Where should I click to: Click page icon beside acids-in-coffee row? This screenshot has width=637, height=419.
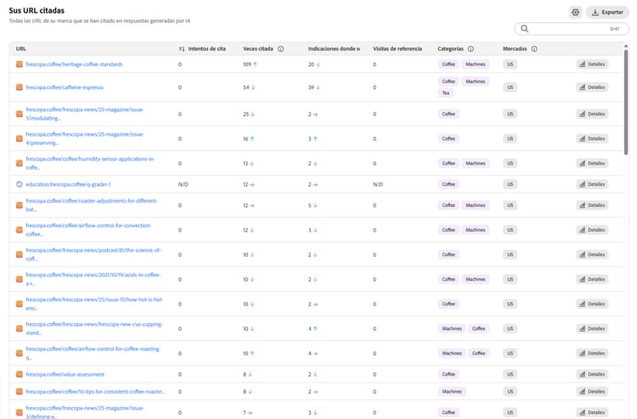click(x=19, y=279)
